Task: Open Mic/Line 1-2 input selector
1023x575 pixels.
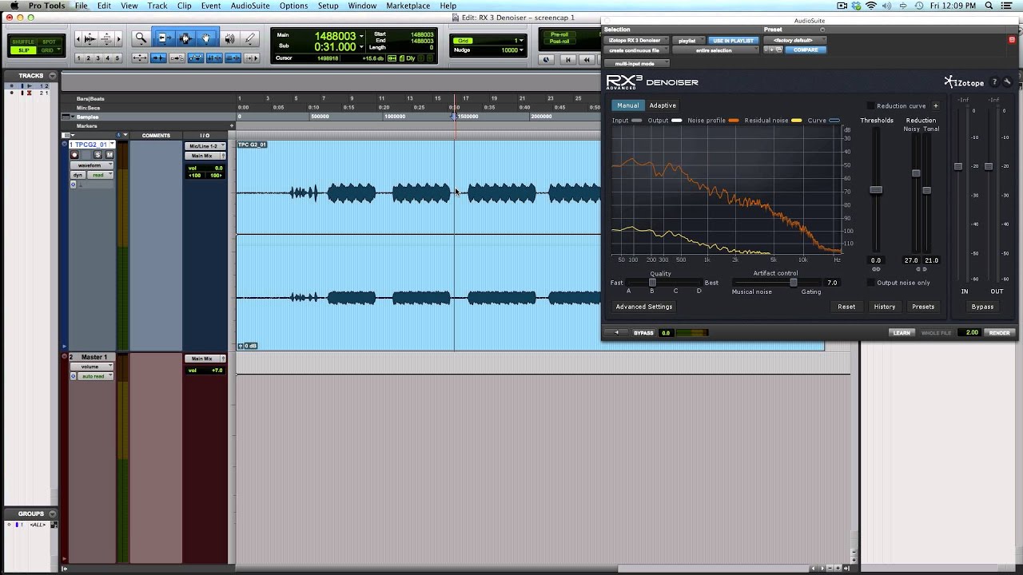Action: click(205, 146)
